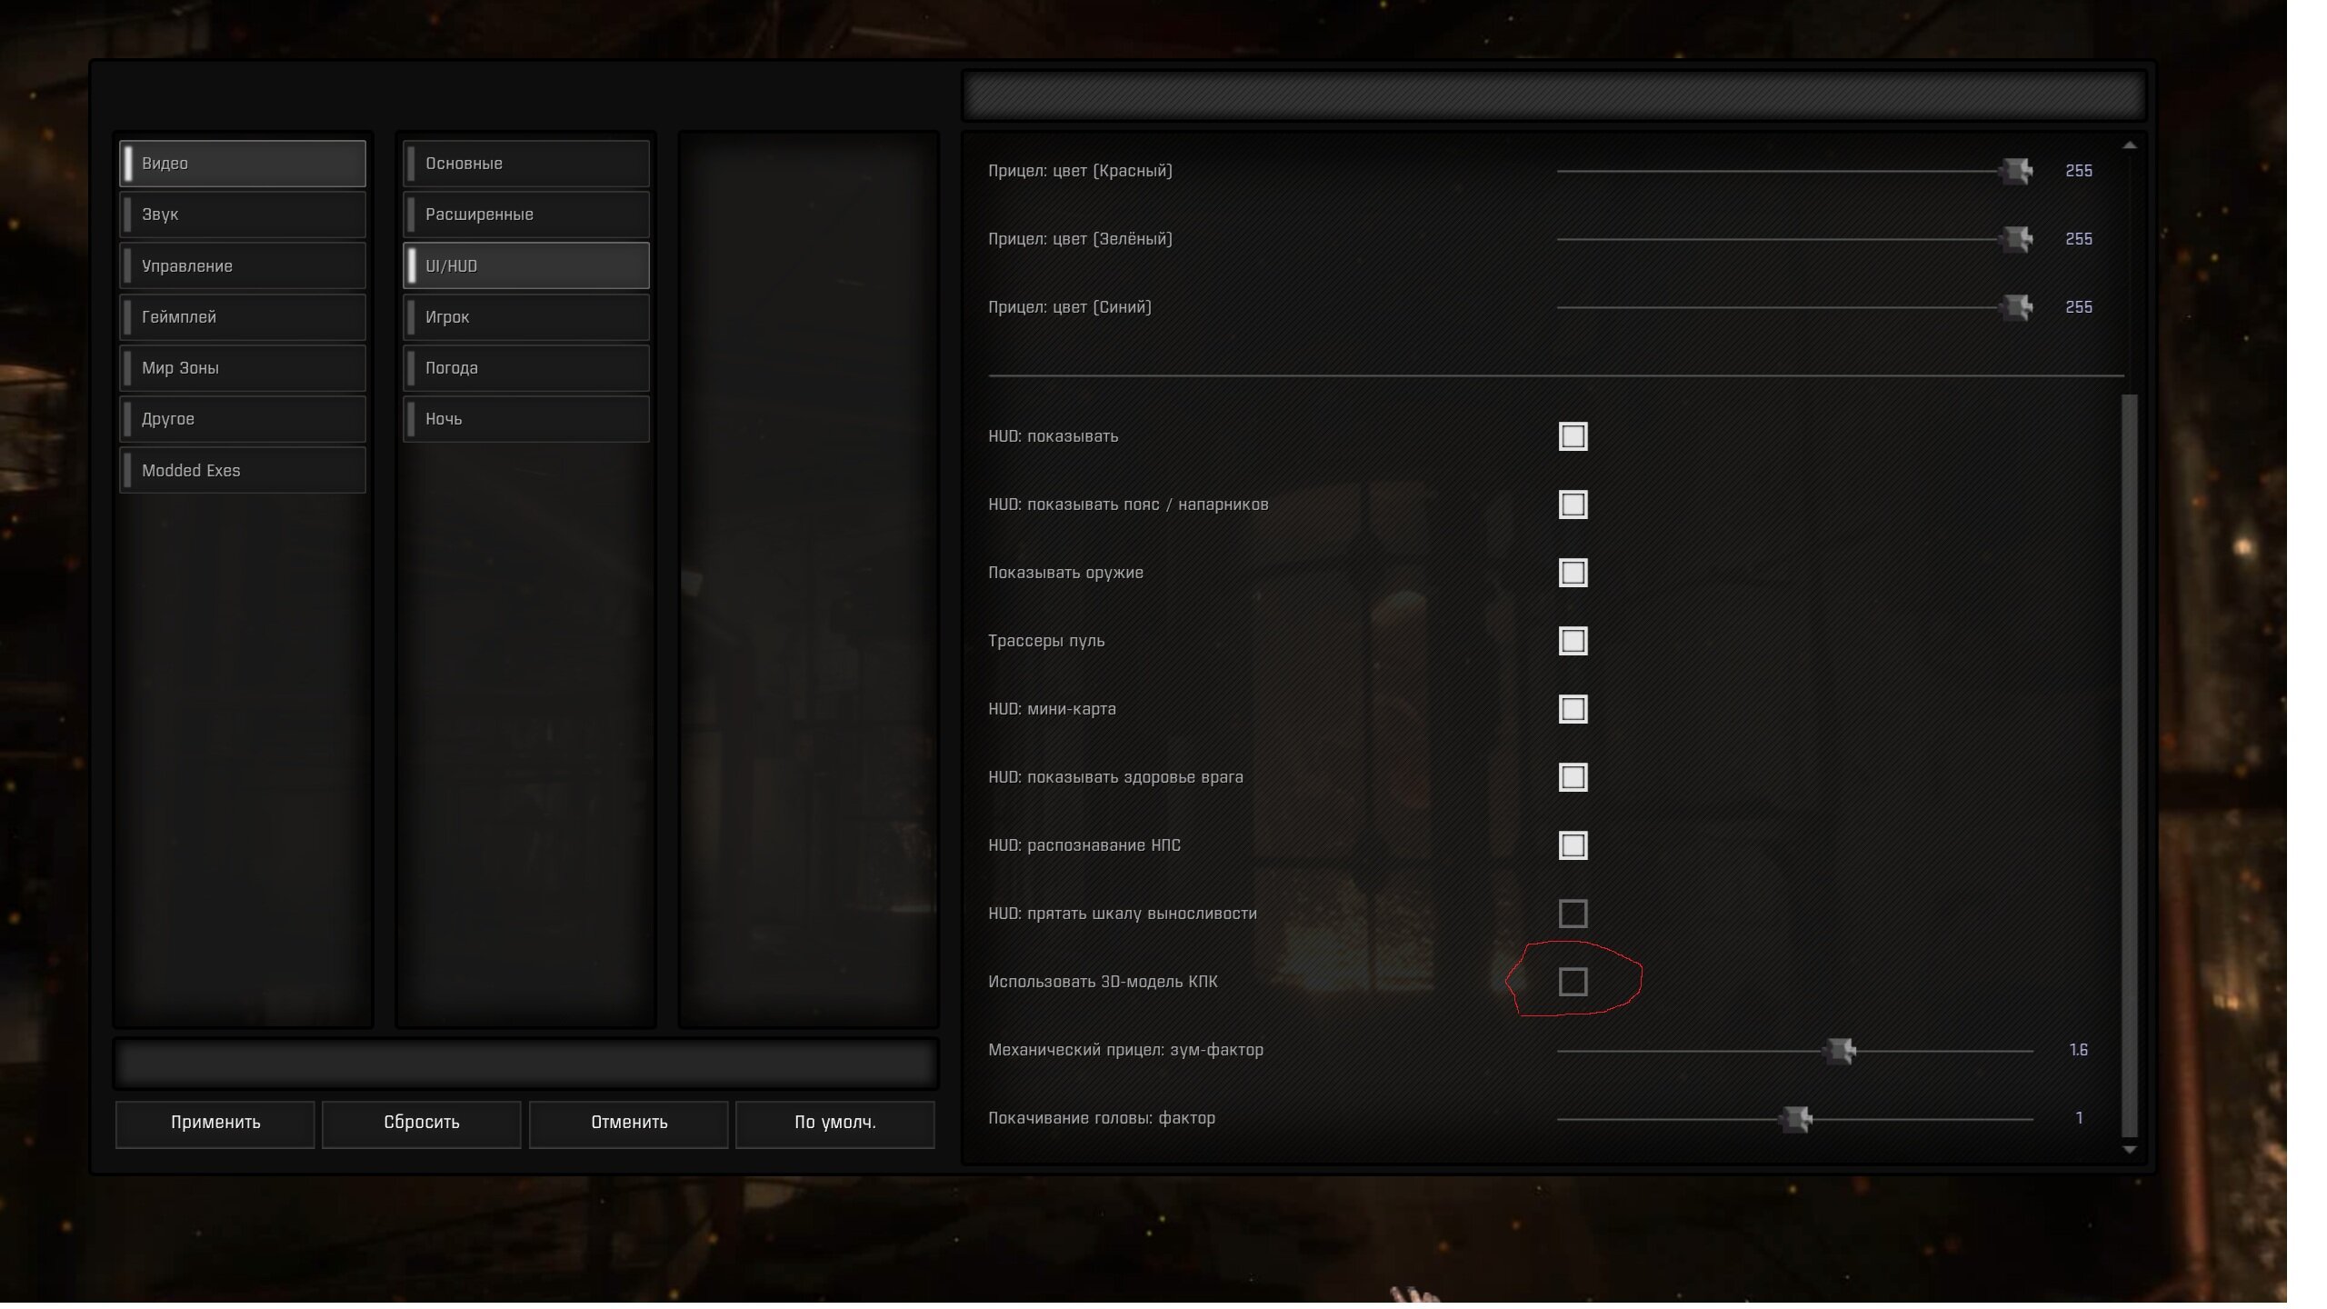
Task: Toggle the 'Трассеры пуль' checkbox
Action: coord(1573,641)
